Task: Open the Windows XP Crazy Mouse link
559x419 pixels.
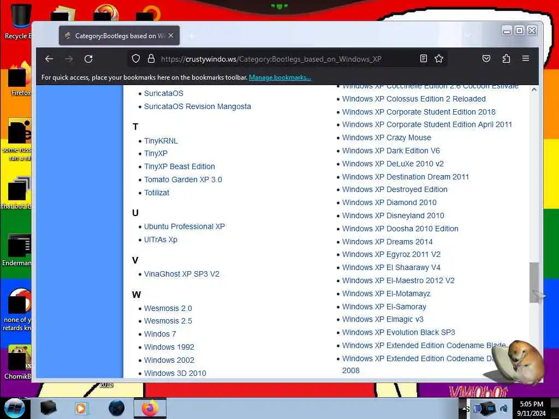Action: tap(387, 137)
